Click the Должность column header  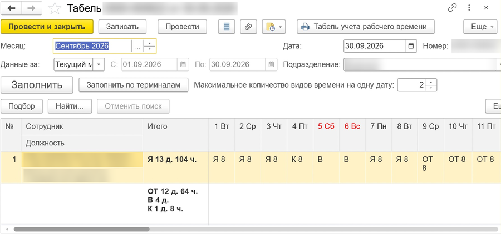[82, 143]
